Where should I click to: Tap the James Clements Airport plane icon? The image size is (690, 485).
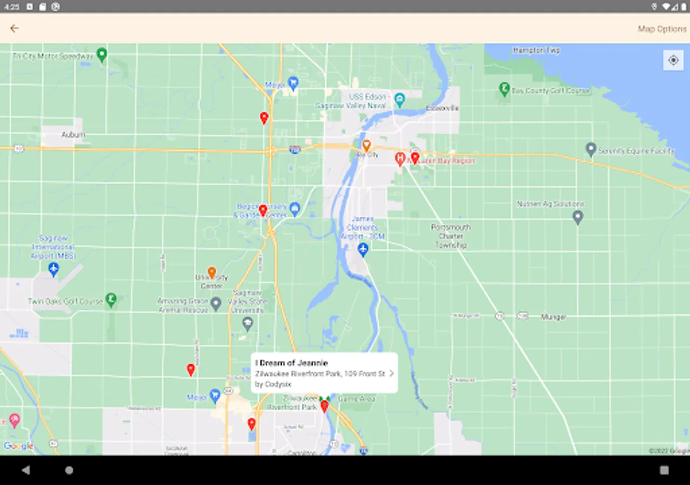coord(363,250)
